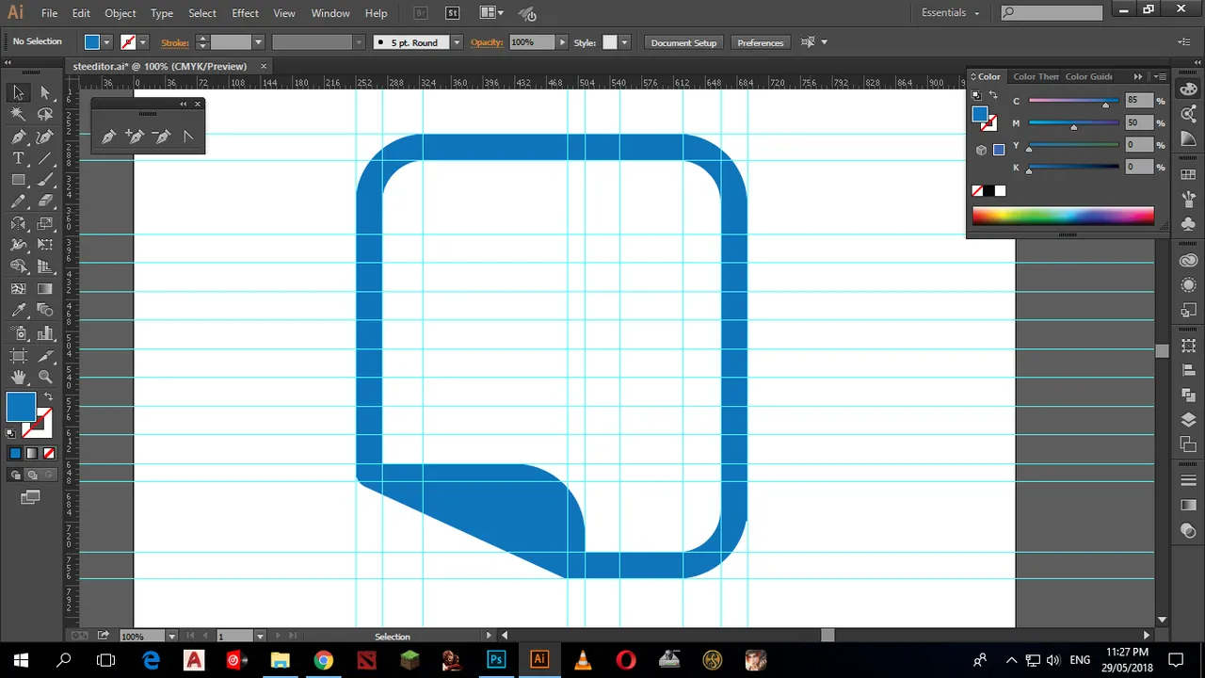Choose Anchor Point convert tool in floating panel

click(187, 137)
